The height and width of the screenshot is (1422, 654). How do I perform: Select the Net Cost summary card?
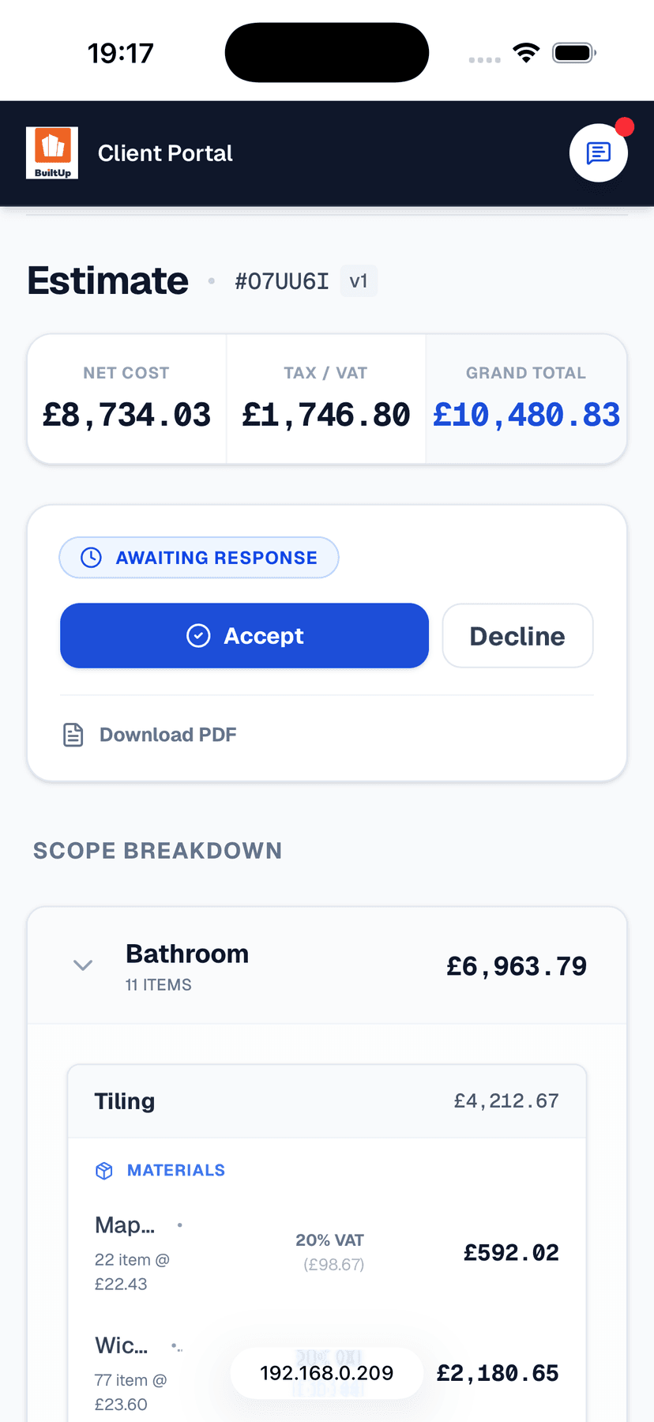point(127,399)
